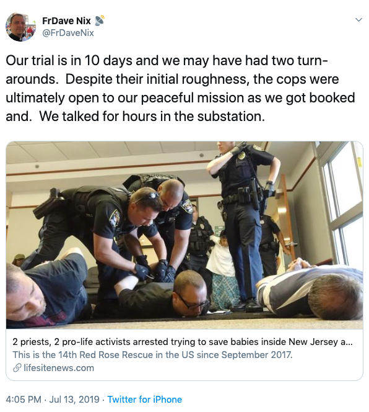Open the FrDave Nix display name

pyautogui.click(x=66, y=20)
